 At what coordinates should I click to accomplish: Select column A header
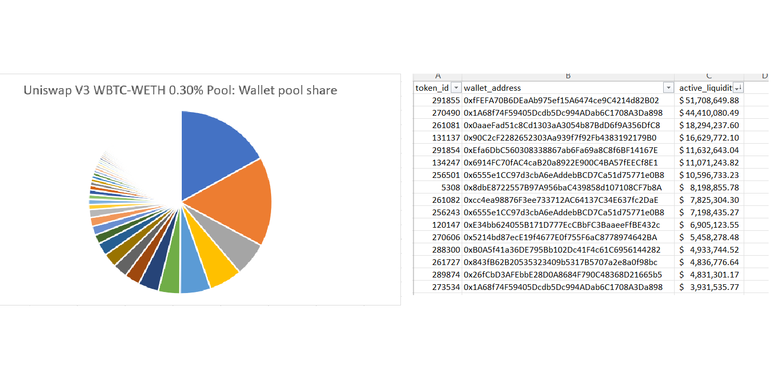point(439,76)
